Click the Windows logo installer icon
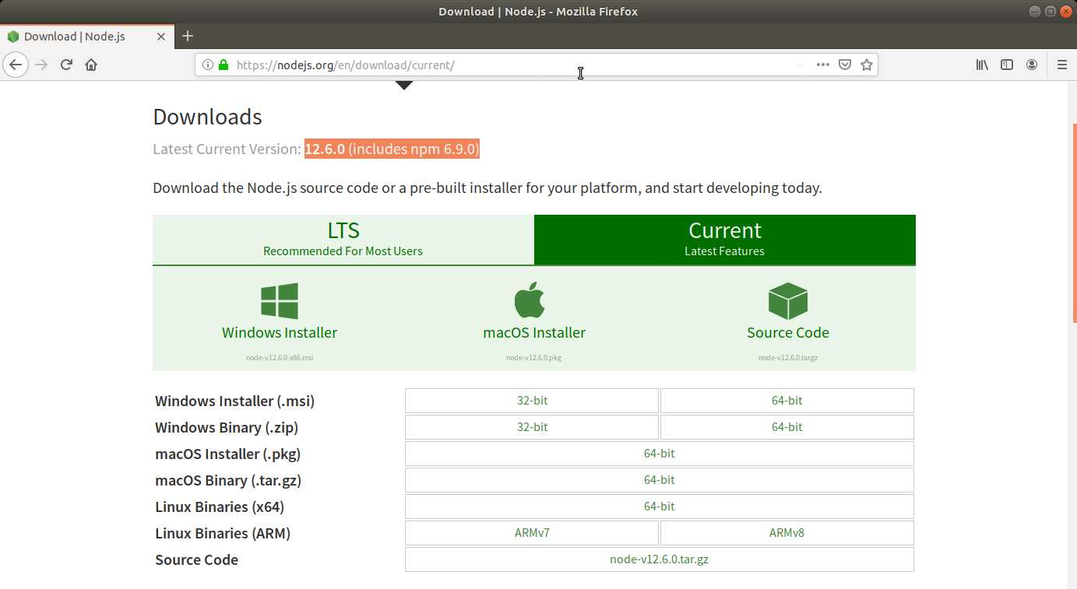The height and width of the screenshot is (589, 1077). 280,301
